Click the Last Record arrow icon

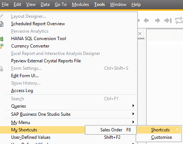click(x=168, y=20)
